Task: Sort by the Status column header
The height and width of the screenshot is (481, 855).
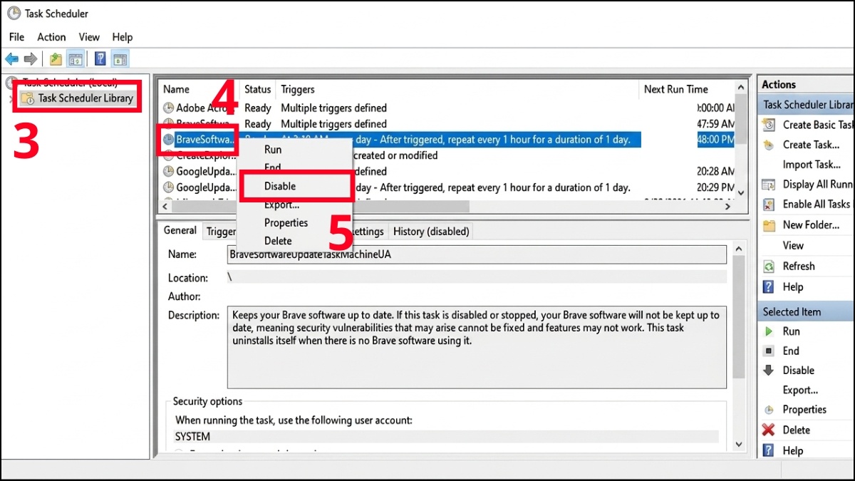Action: tap(258, 89)
